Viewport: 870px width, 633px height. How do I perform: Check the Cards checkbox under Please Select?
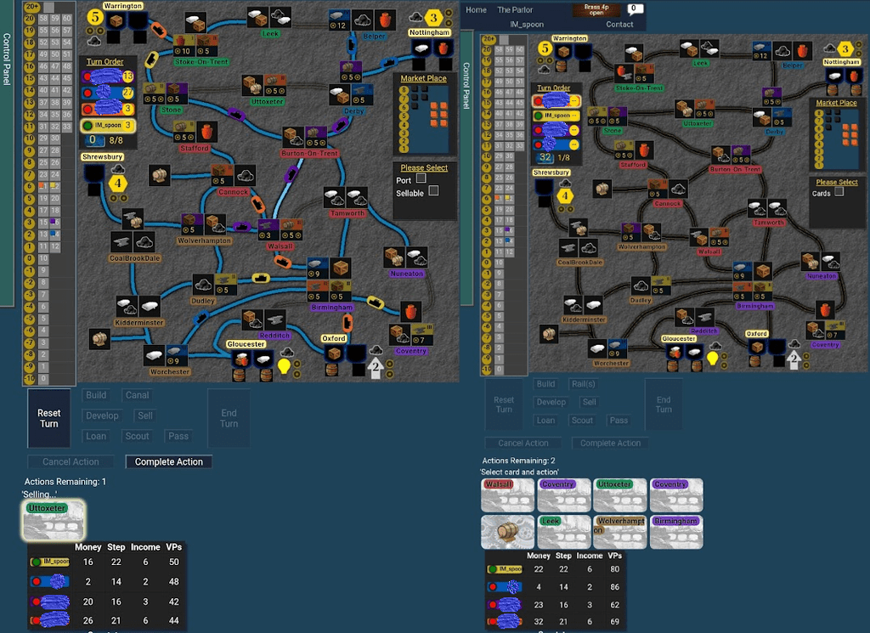(839, 192)
